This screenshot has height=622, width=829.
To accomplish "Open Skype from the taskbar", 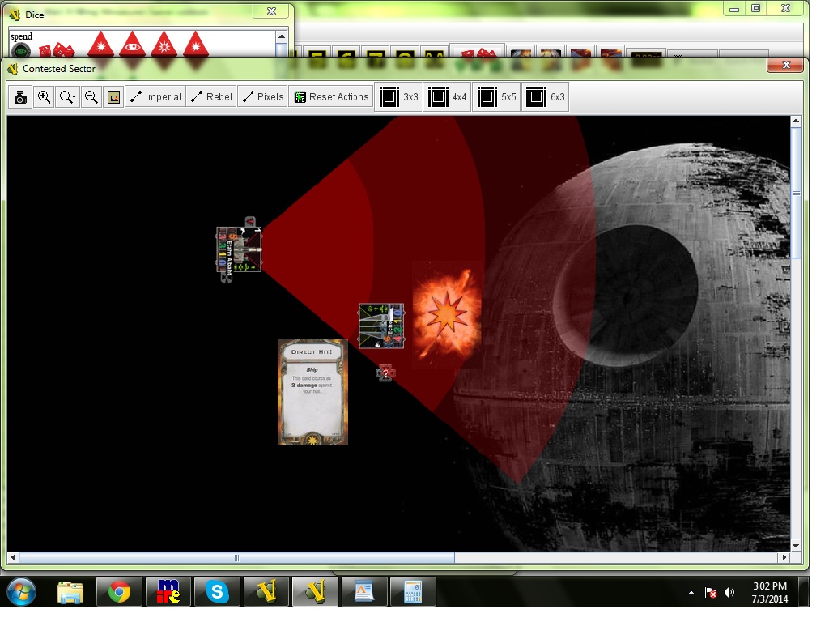I will point(216,592).
